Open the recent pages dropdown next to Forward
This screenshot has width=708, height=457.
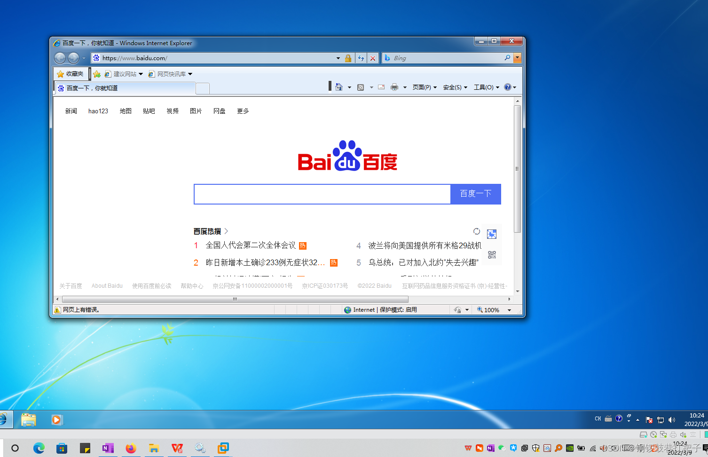tap(84, 58)
